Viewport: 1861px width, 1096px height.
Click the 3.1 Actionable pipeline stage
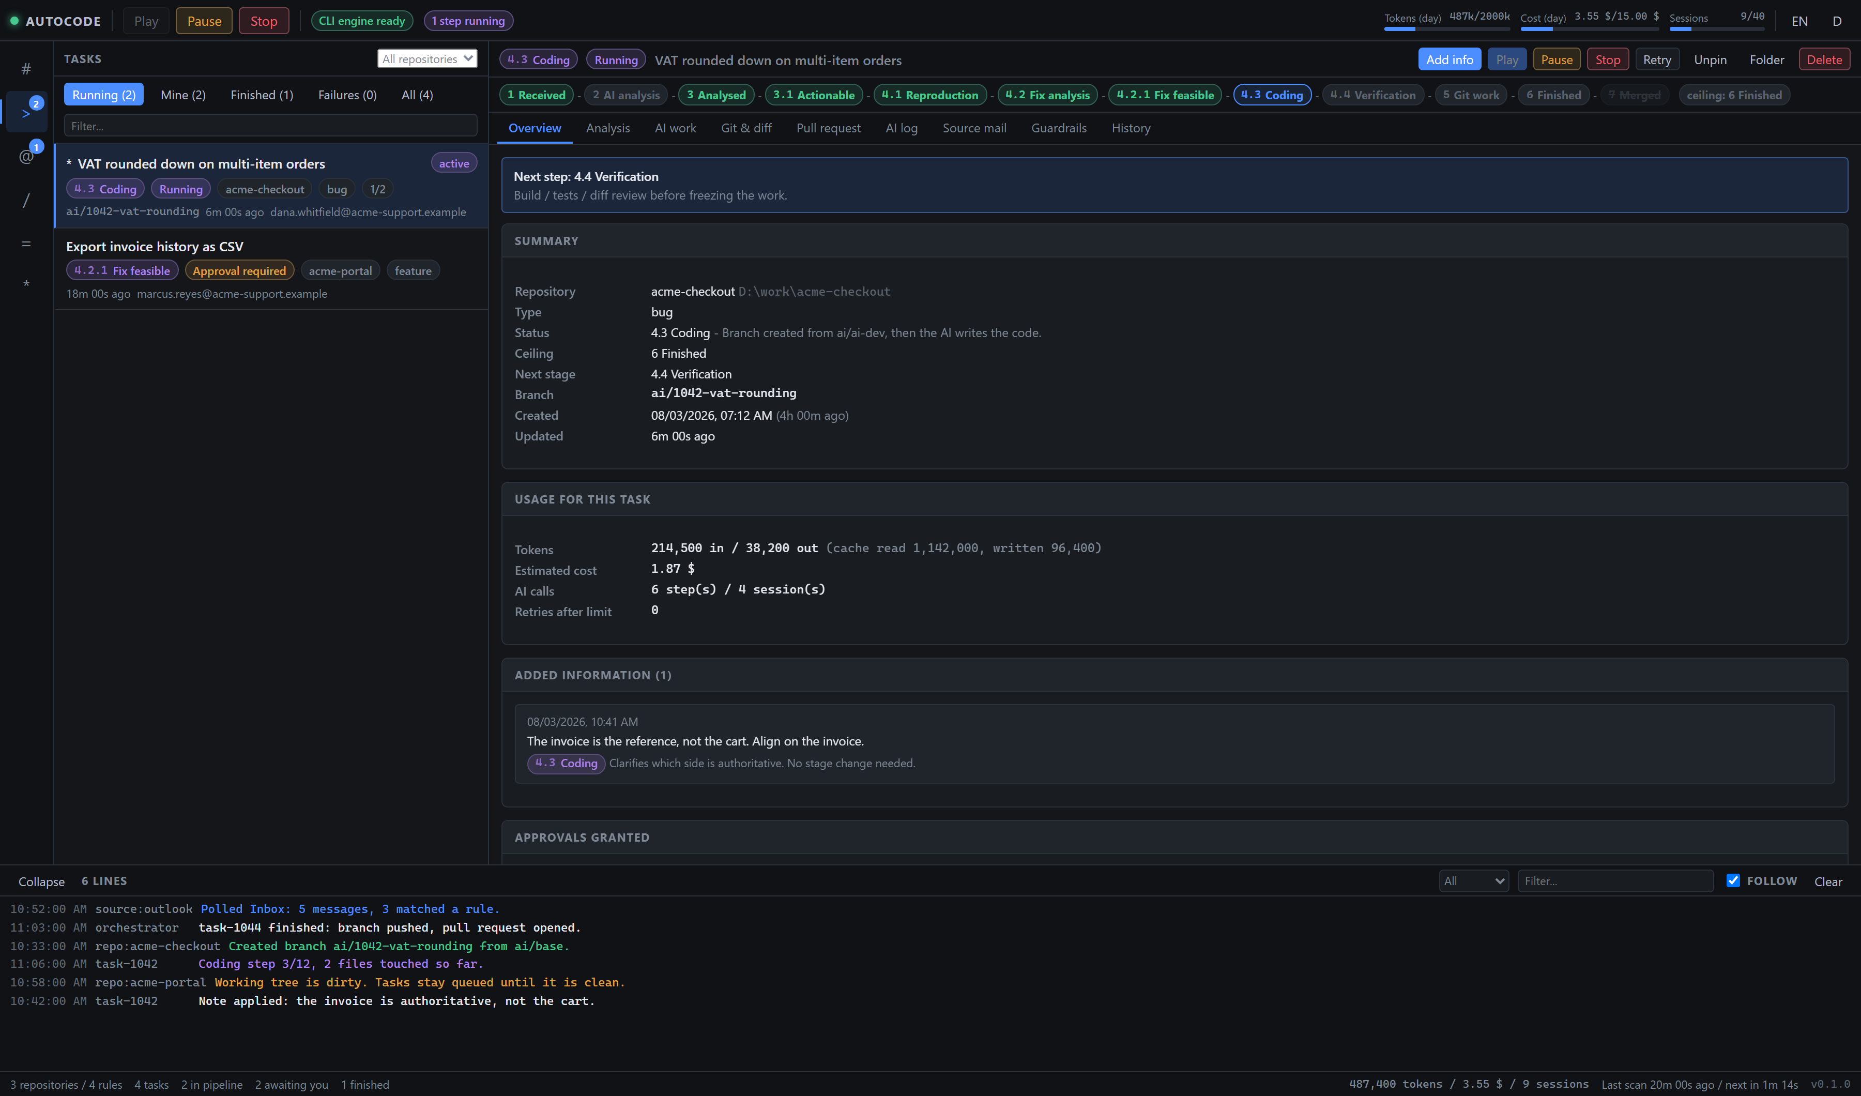814,95
